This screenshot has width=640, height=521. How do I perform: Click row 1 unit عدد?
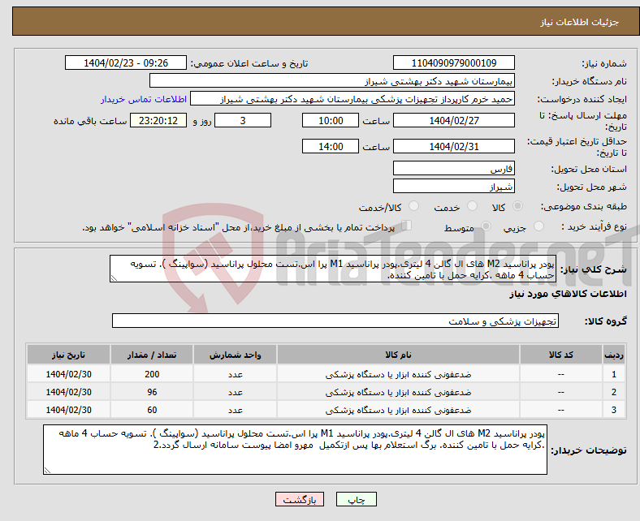point(235,374)
